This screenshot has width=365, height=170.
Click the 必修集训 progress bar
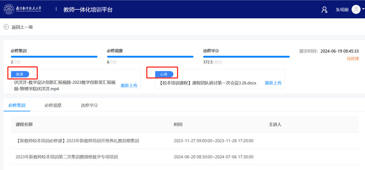point(54,57)
